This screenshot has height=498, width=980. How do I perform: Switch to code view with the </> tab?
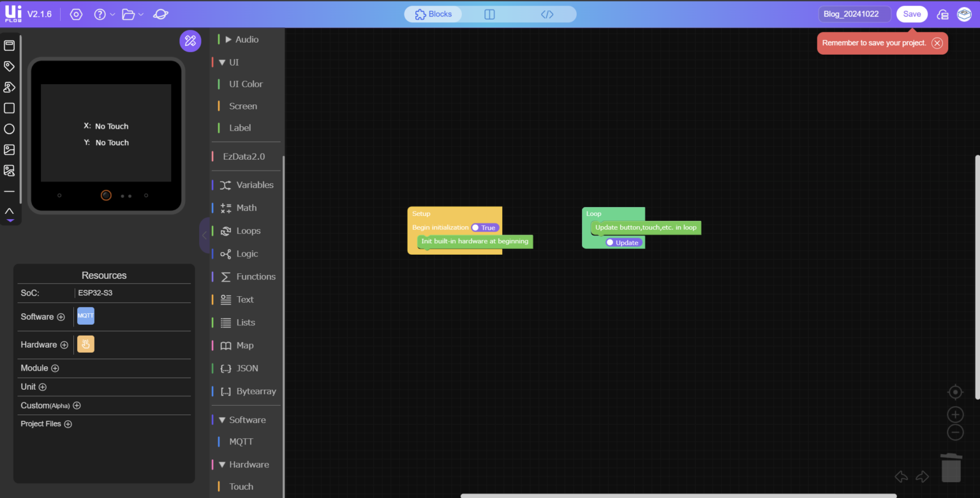(x=547, y=13)
